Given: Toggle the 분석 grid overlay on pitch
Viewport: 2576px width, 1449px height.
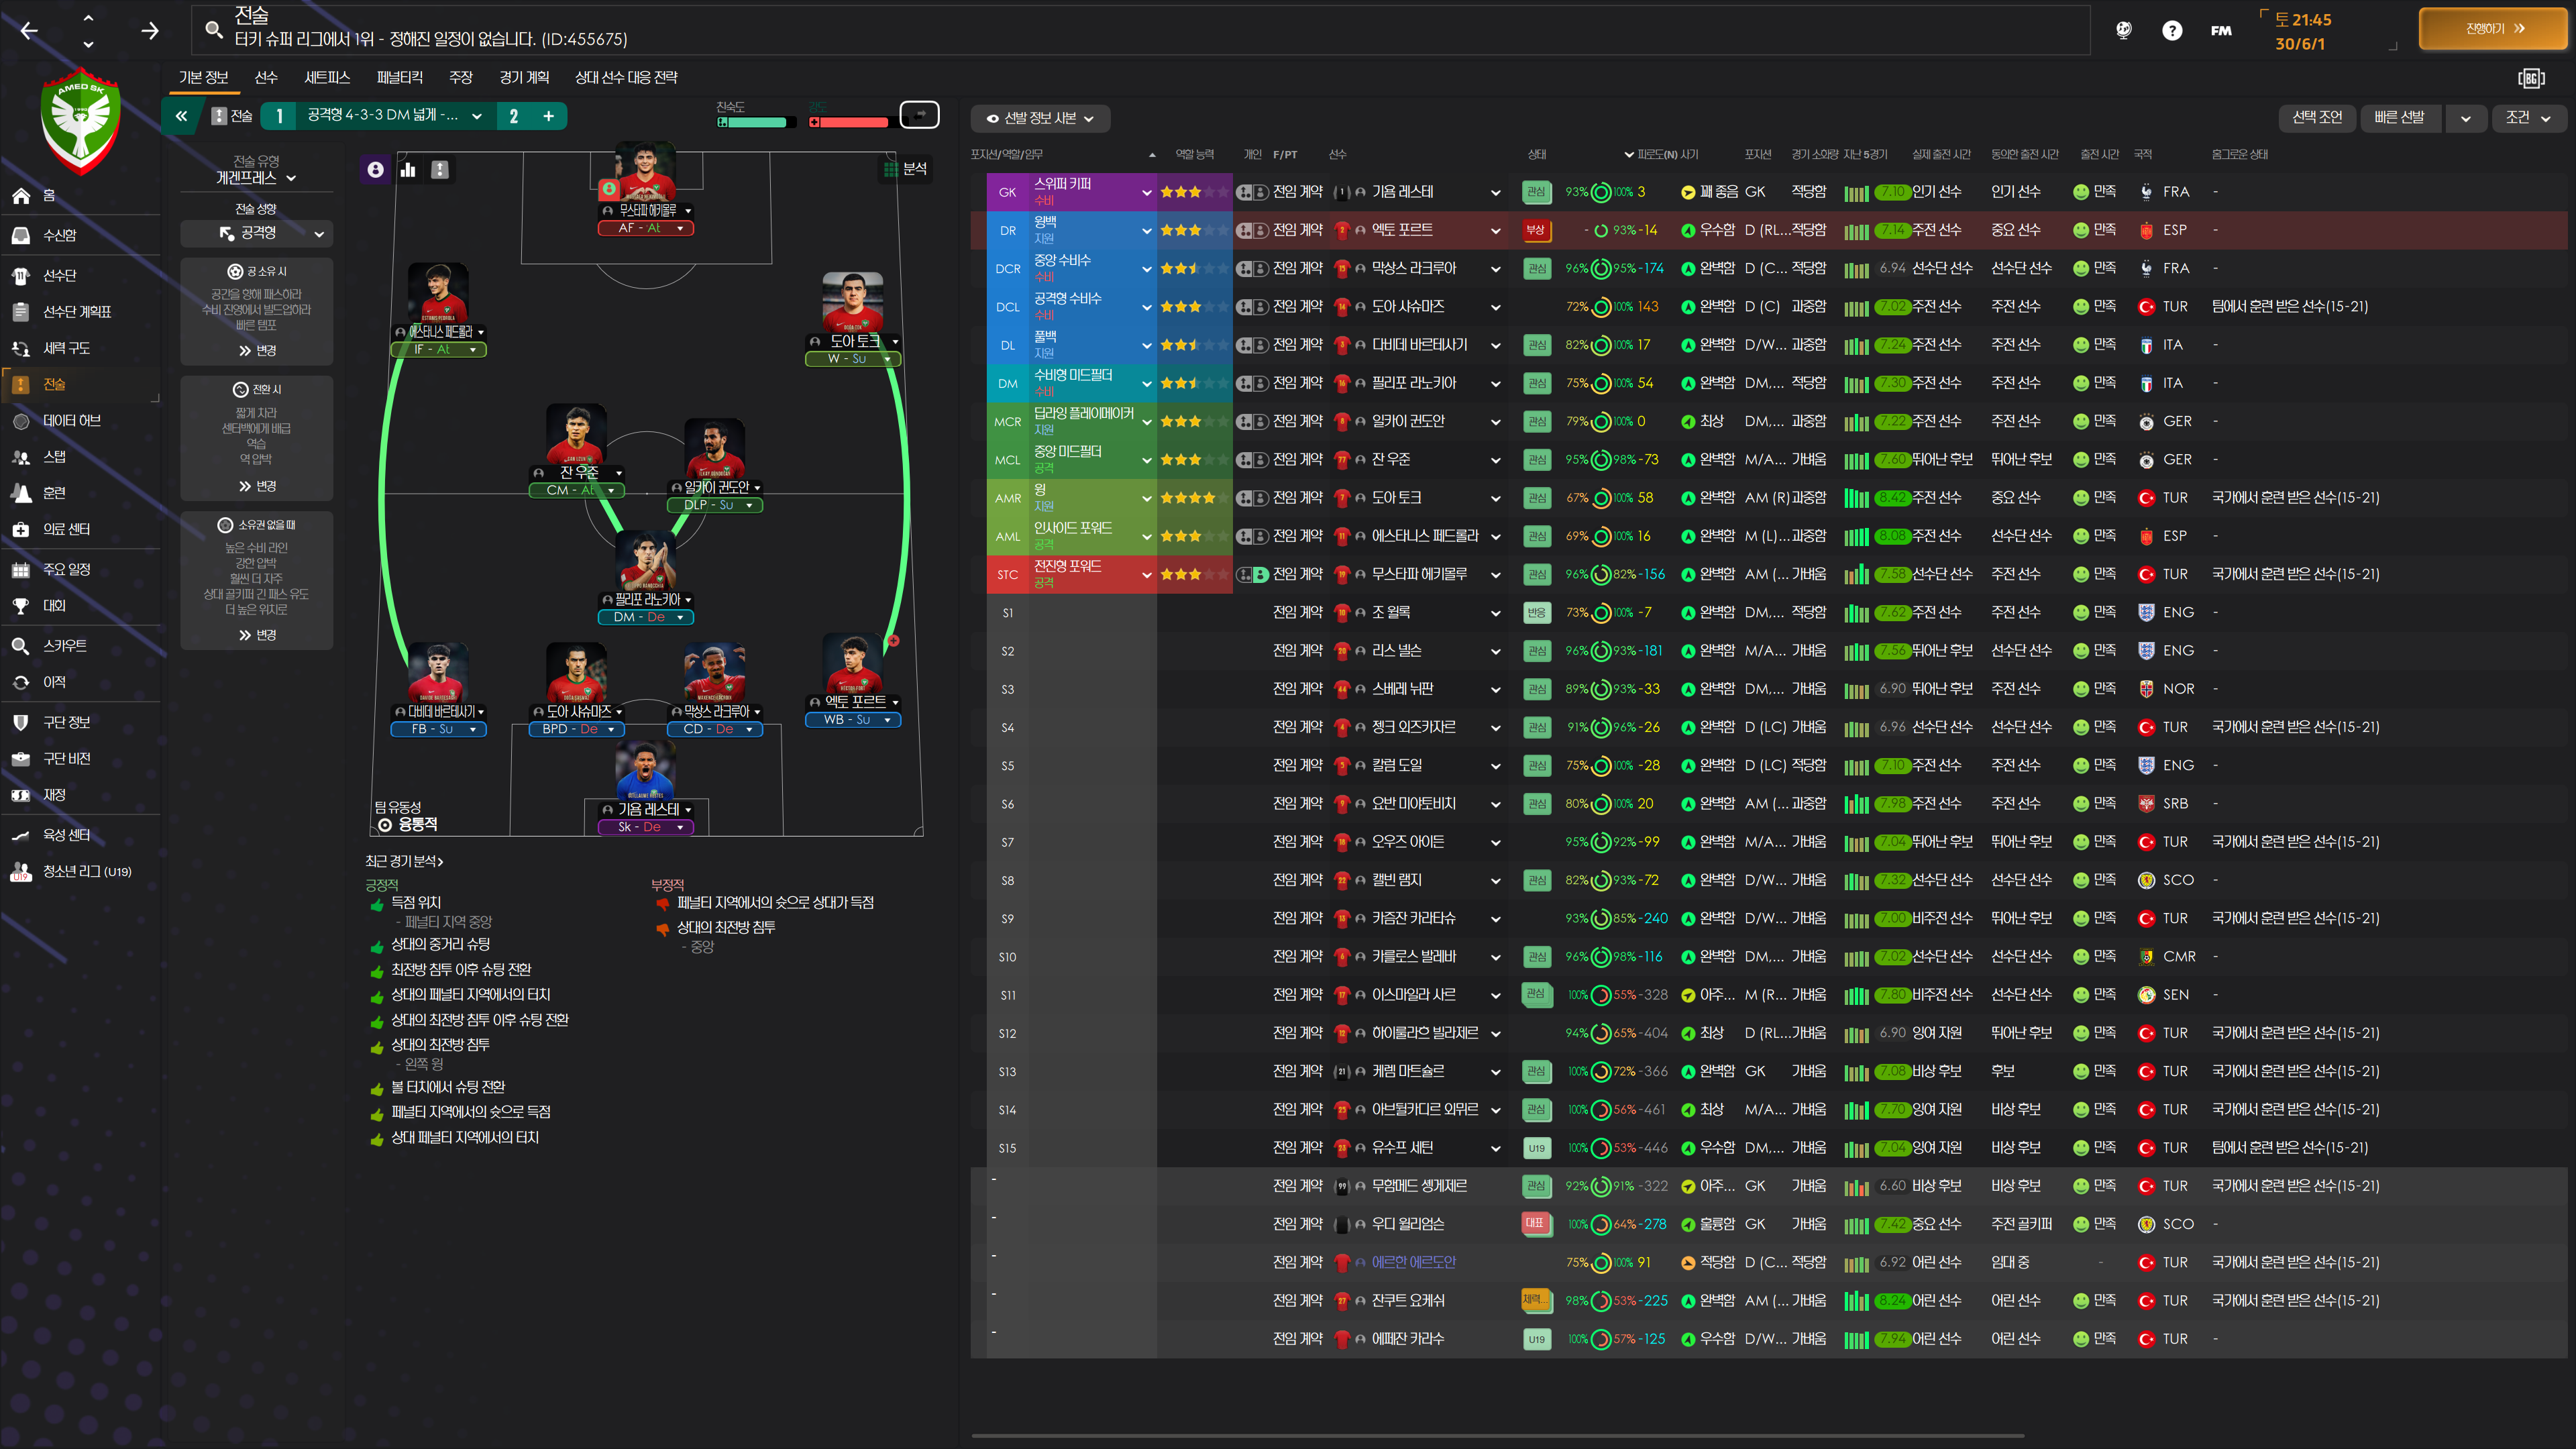Looking at the screenshot, I should (905, 169).
